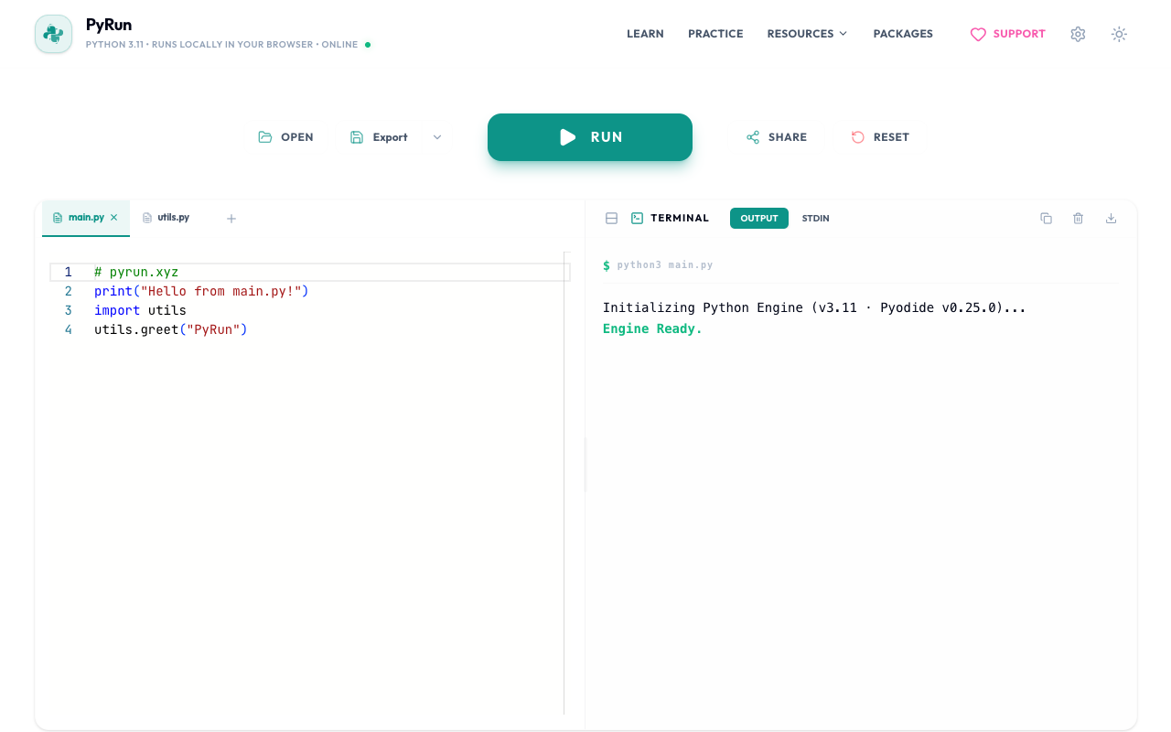Expand the Export dropdown chevron
Screen dimensions: 1171x732
point(437,137)
